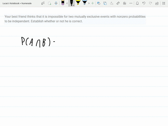Select the yellow highlighter
The image size is (168, 126).
pyautogui.click(x=78, y=2)
